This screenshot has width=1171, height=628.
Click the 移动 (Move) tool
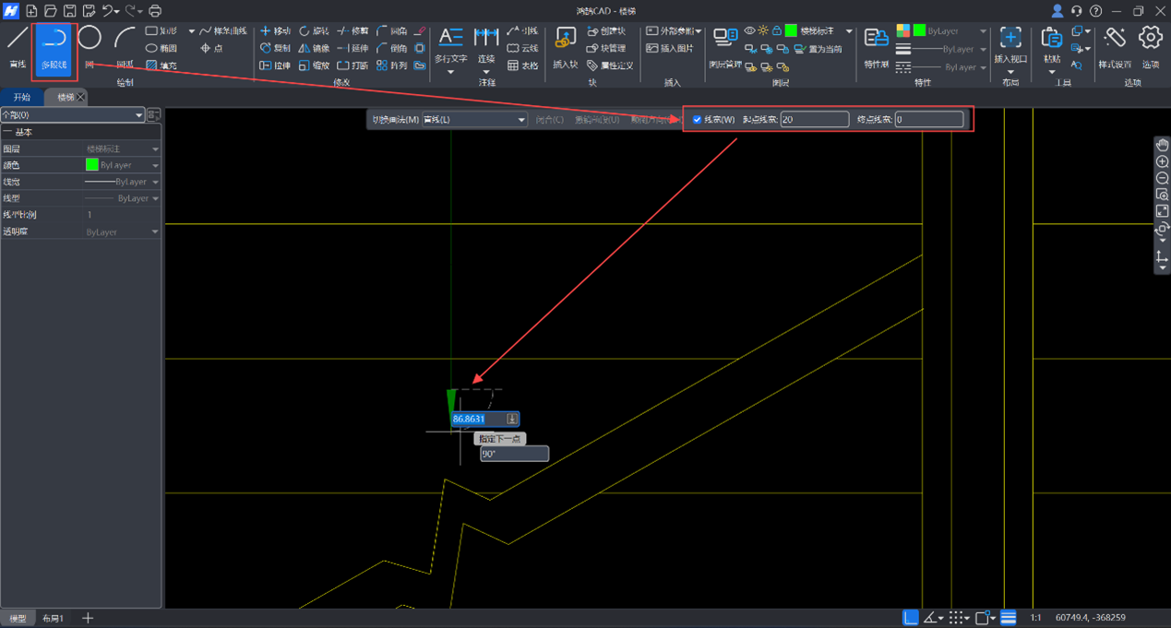(x=275, y=31)
